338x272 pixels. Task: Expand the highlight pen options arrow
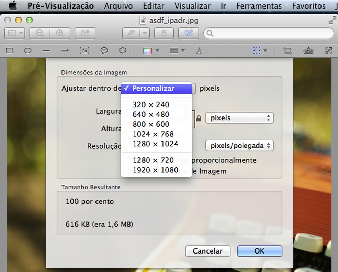tap(145, 33)
